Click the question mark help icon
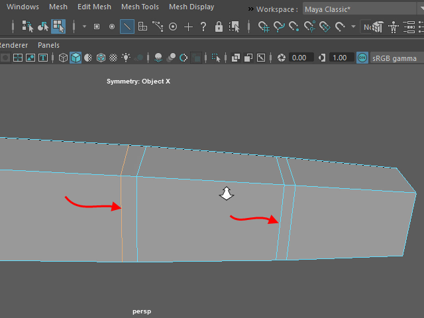Viewport: 424px width, 318px height. click(x=203, y=26)
